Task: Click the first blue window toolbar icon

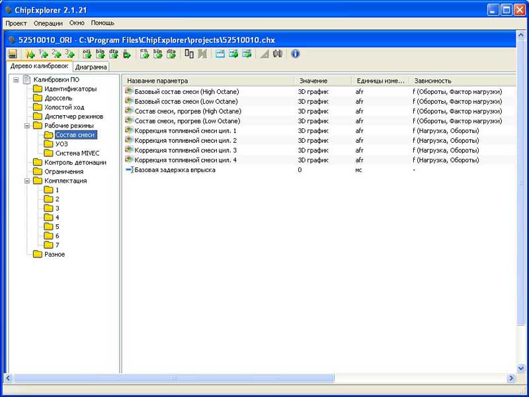Action: point(220,54)
